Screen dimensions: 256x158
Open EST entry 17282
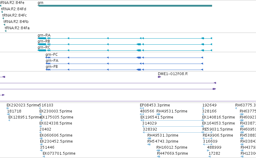coord(214,153)
